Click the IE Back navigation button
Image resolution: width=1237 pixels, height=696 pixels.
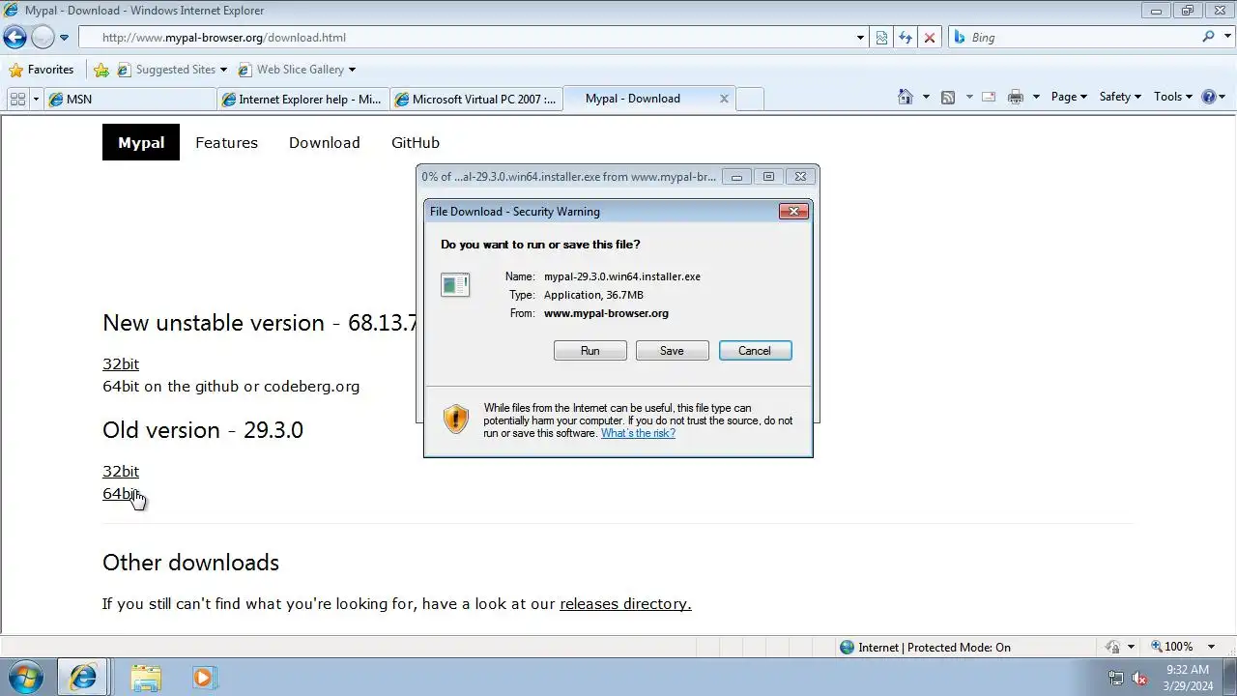pyautogui.click(x=14, y=38)
